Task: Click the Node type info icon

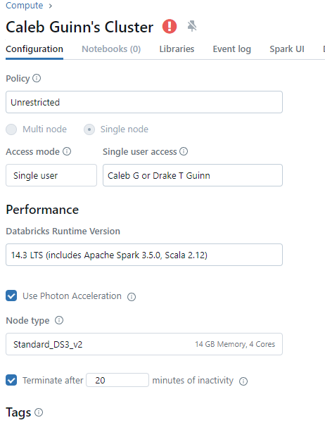Action: (x=59, y=320)
